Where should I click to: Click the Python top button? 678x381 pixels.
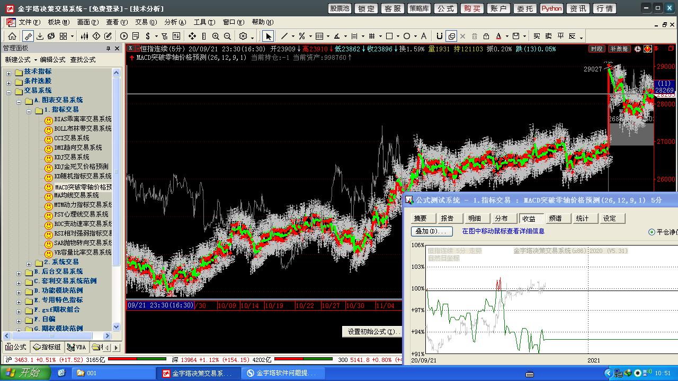click(551, 8)
